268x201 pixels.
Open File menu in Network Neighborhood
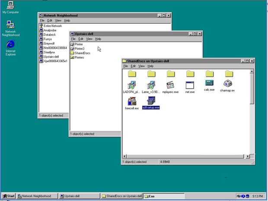pos(42,20)
